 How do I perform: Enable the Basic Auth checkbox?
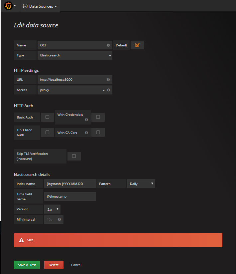coord(47,117)
